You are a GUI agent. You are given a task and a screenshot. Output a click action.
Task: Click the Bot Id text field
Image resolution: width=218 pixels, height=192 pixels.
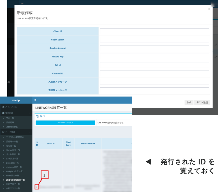point(154,65)
